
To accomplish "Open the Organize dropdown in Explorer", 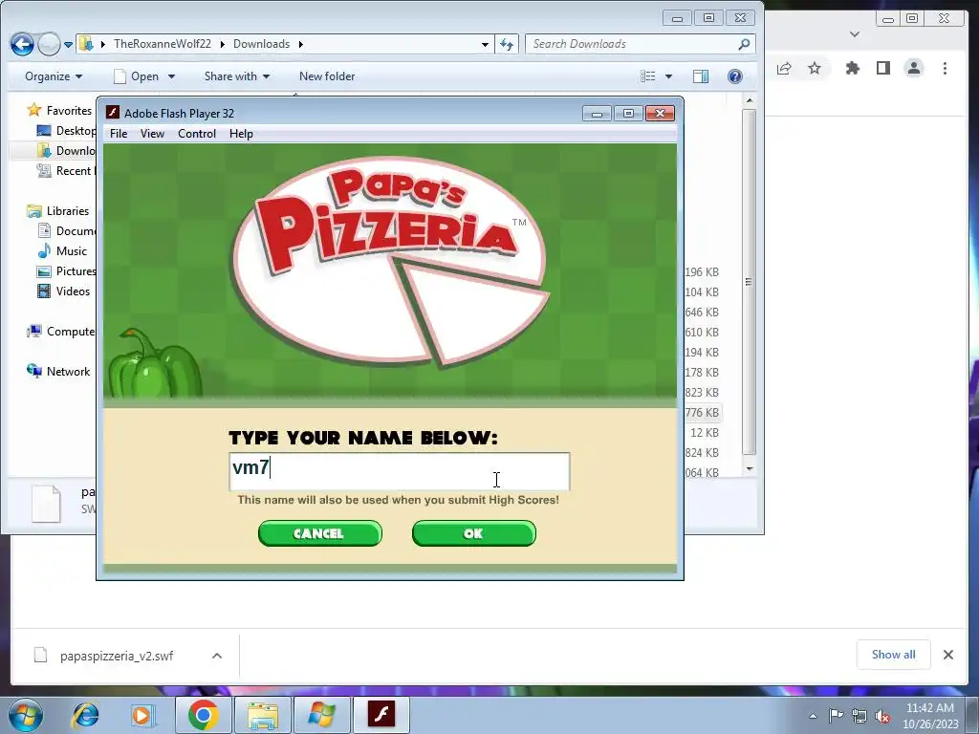I will (54, 76).
